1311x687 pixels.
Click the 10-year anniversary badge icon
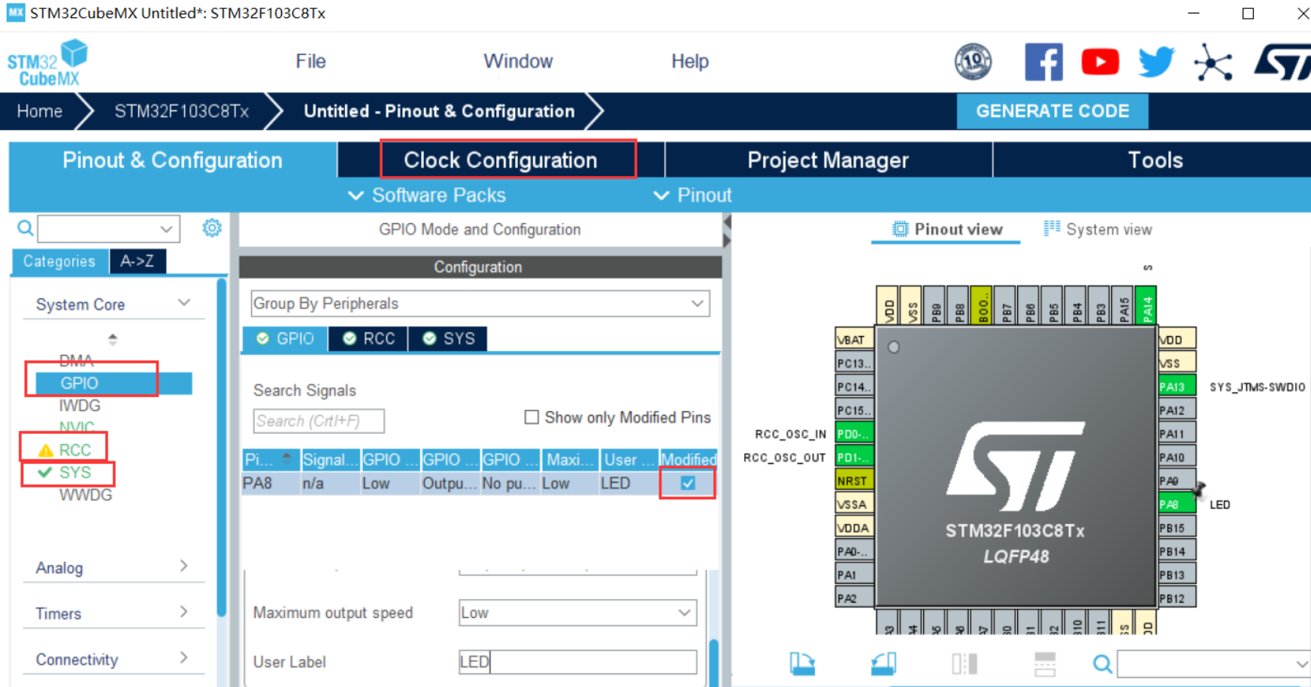[973, 62]
